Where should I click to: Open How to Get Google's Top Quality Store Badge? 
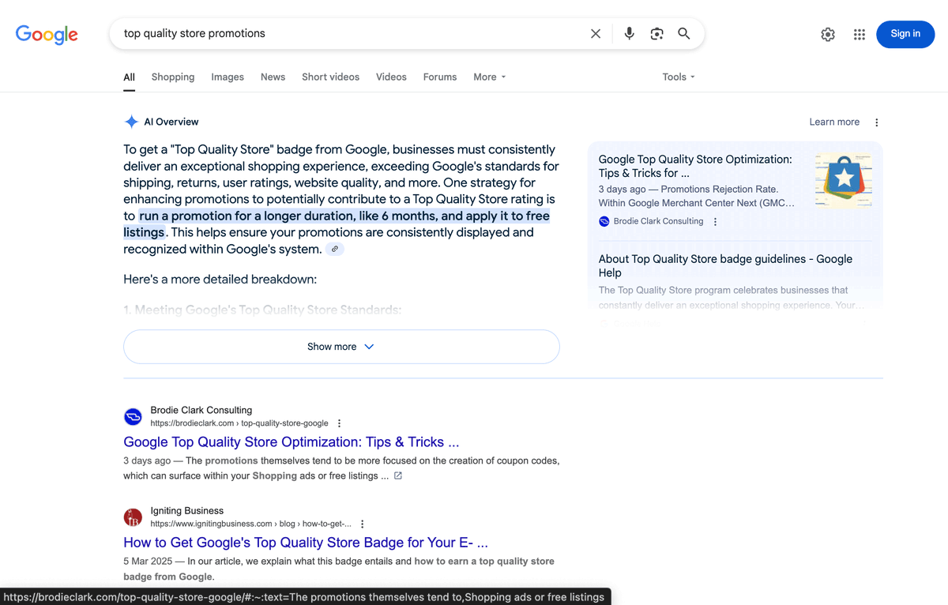tap(306, 543)
